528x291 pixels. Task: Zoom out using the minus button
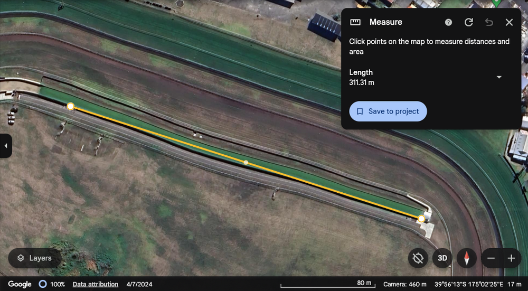pyautogui.click(x=491, y=258)
